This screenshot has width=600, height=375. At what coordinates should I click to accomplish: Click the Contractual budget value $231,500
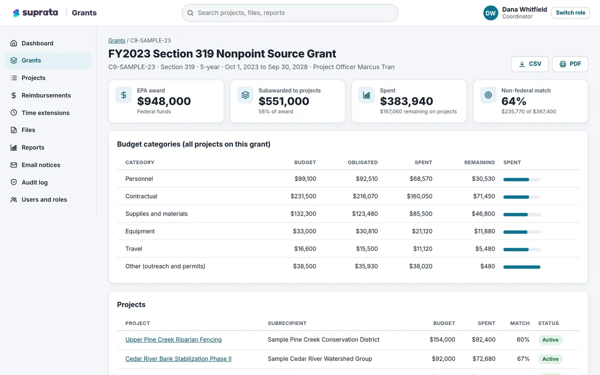pos(303,196)
